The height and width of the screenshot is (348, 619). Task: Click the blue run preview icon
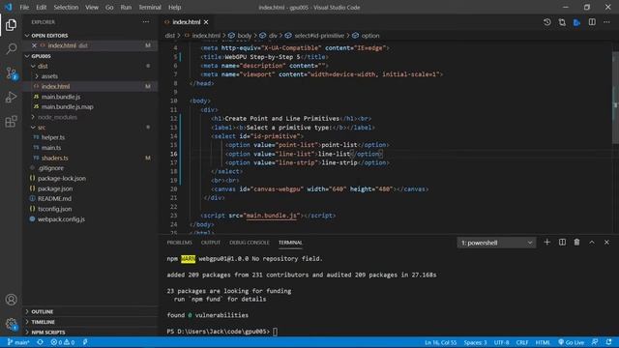pyautogui.click(x=576, y=22)
